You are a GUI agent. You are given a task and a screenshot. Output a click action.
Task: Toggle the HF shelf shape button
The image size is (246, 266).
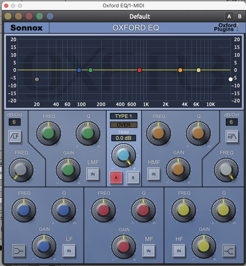click(x=229, y=250)
